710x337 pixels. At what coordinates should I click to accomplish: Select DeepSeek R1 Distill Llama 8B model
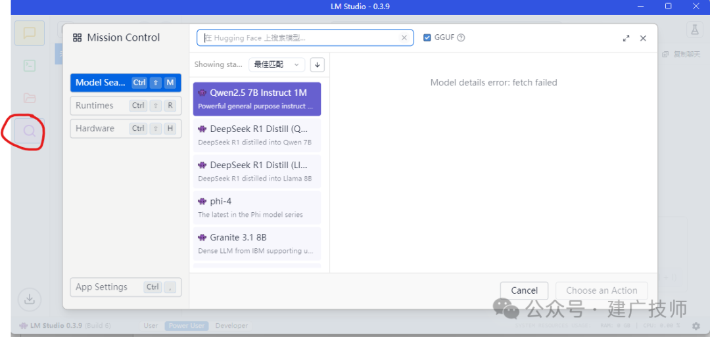point(257,171)
